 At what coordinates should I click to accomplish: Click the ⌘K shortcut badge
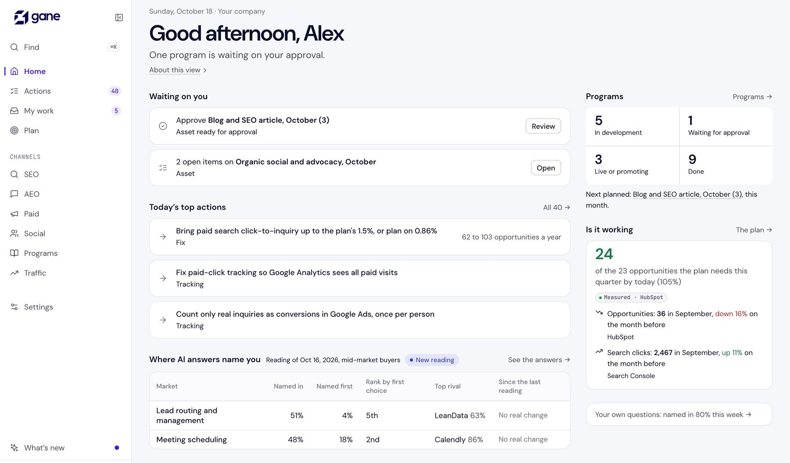pos(114,47)
